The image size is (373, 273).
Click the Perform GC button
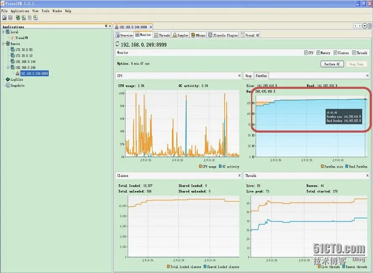tap(332, 64)
